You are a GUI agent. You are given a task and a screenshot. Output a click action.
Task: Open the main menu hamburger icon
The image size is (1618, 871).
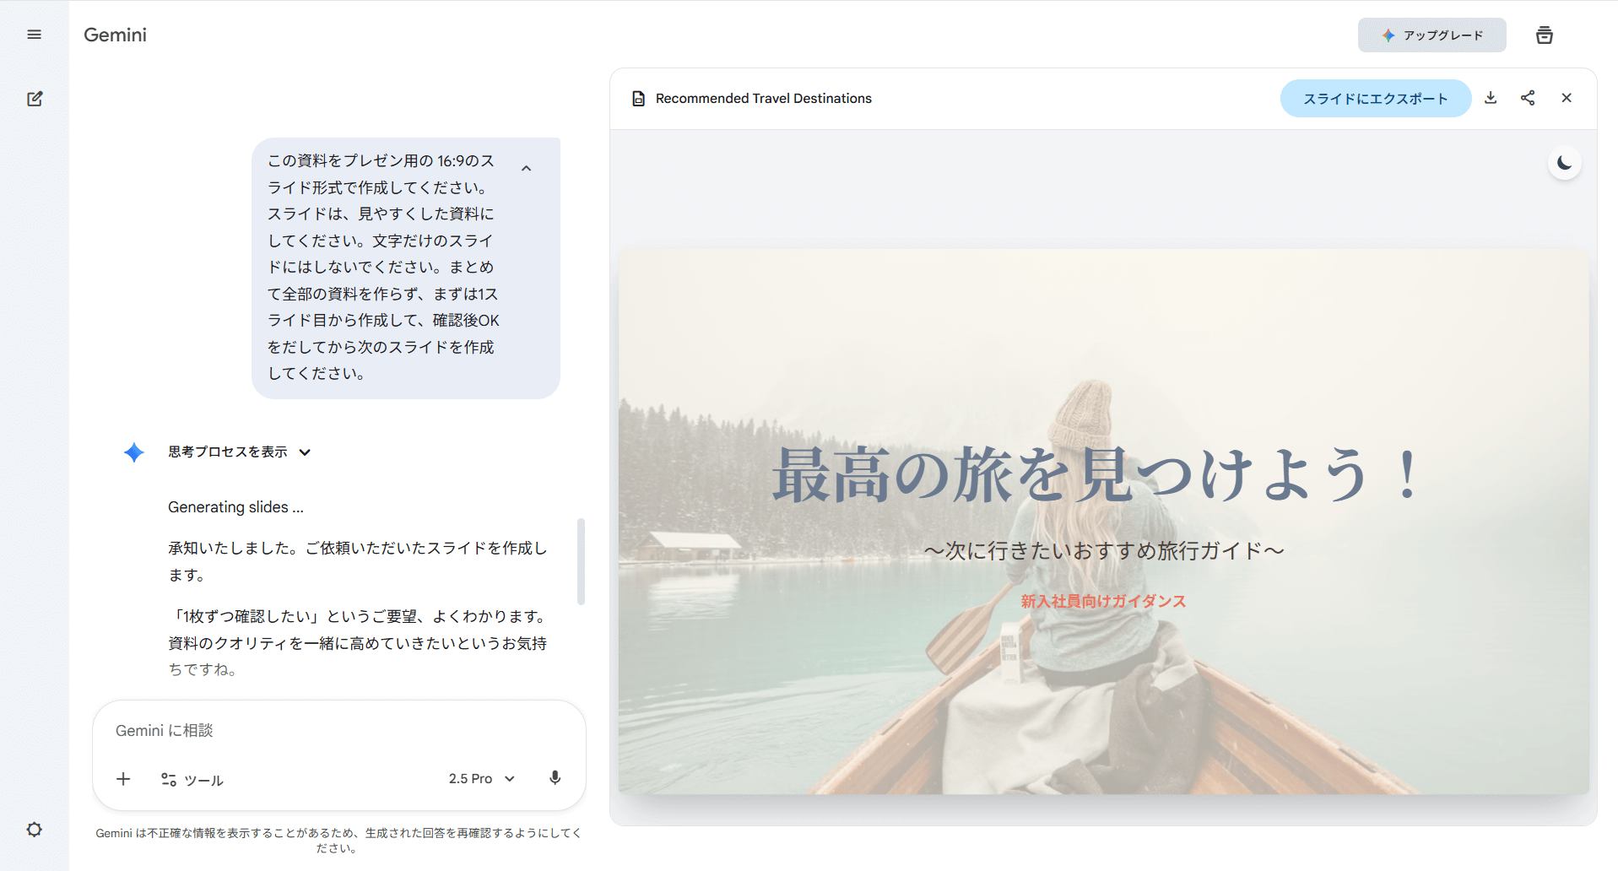(x=35, y=35)
